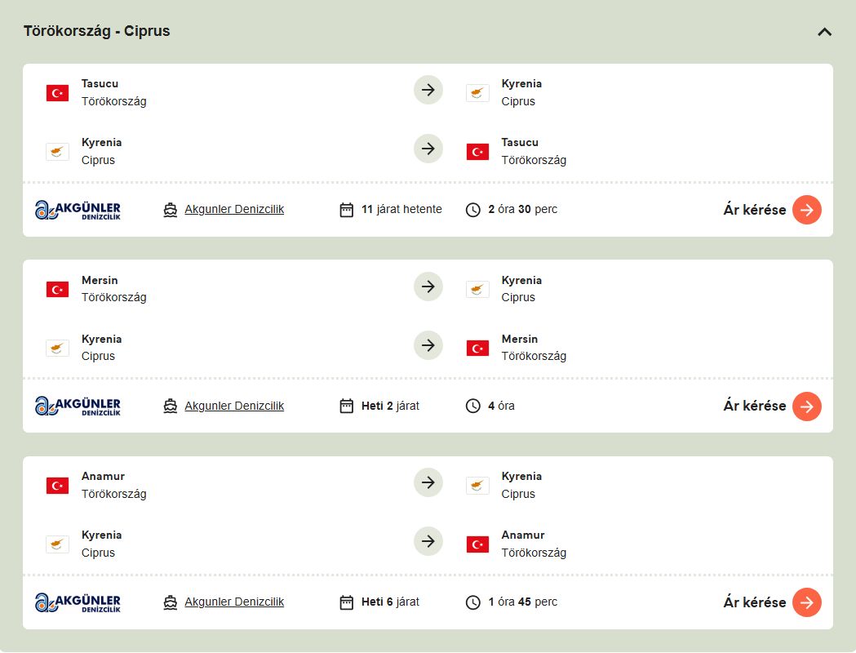Click arrow icon for Kyrenia to Mersin
The image size is (856, 653).
pos(428,345)
